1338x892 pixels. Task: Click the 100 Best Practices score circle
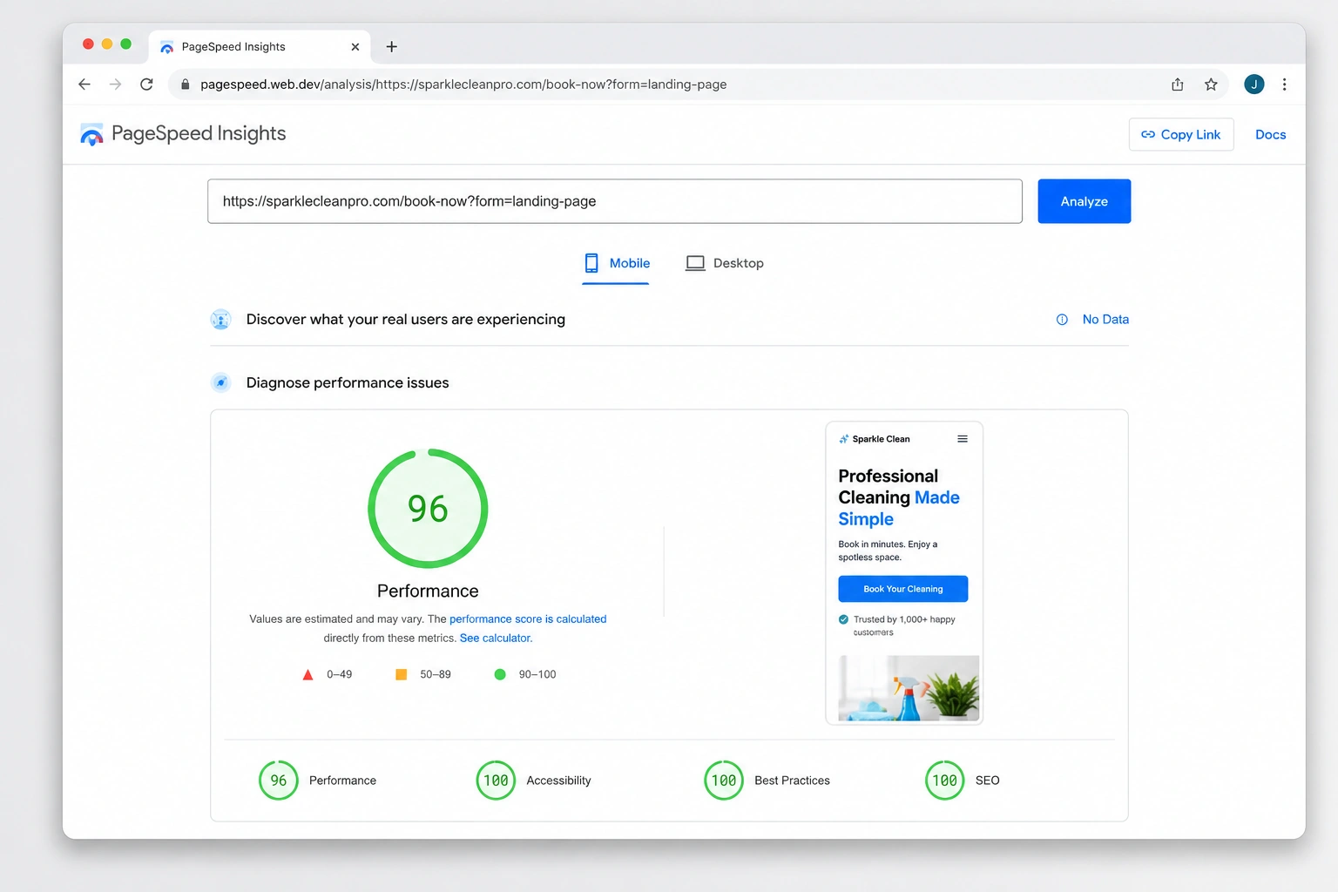[724, 780]
